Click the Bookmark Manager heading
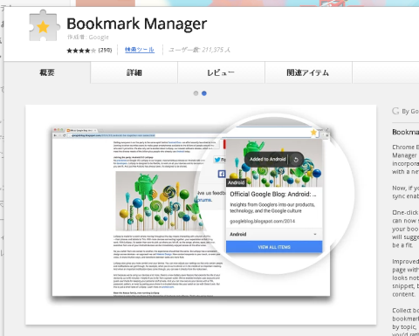The image size is (419, 336). pyautogui.click(x=137, y=24)
